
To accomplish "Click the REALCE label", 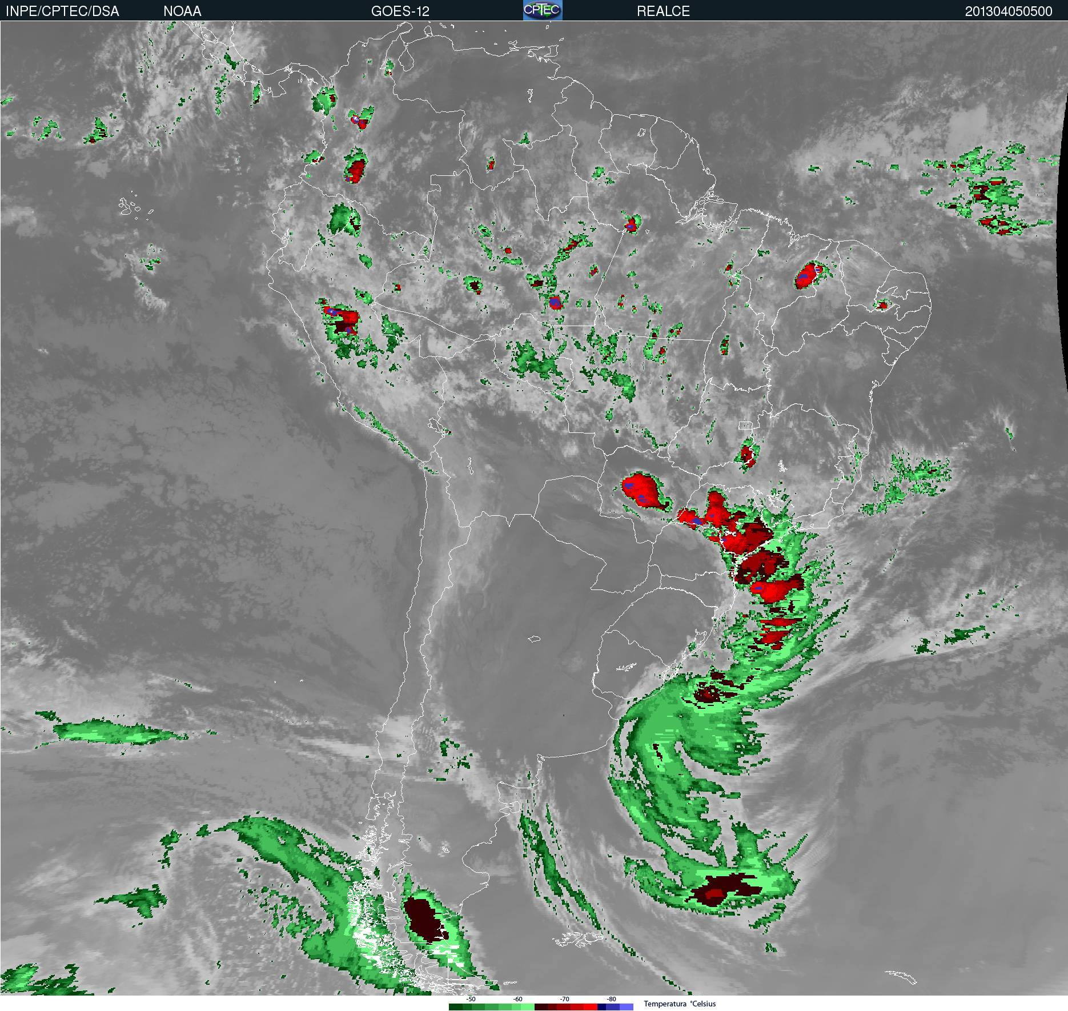I will [663, 11].
